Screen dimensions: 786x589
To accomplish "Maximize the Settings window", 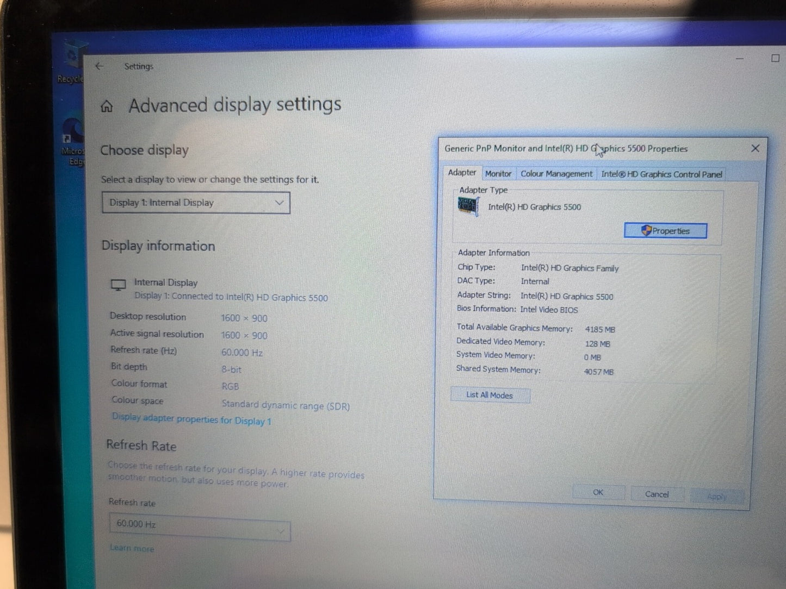I will [775, 58].
